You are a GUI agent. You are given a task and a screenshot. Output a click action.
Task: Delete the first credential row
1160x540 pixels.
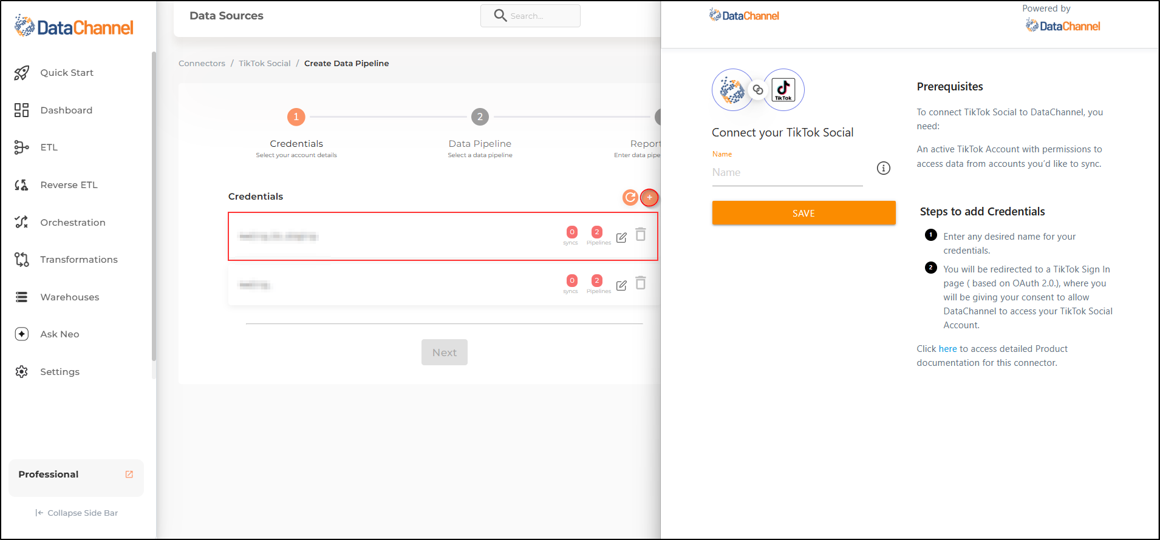coord(641,234)
